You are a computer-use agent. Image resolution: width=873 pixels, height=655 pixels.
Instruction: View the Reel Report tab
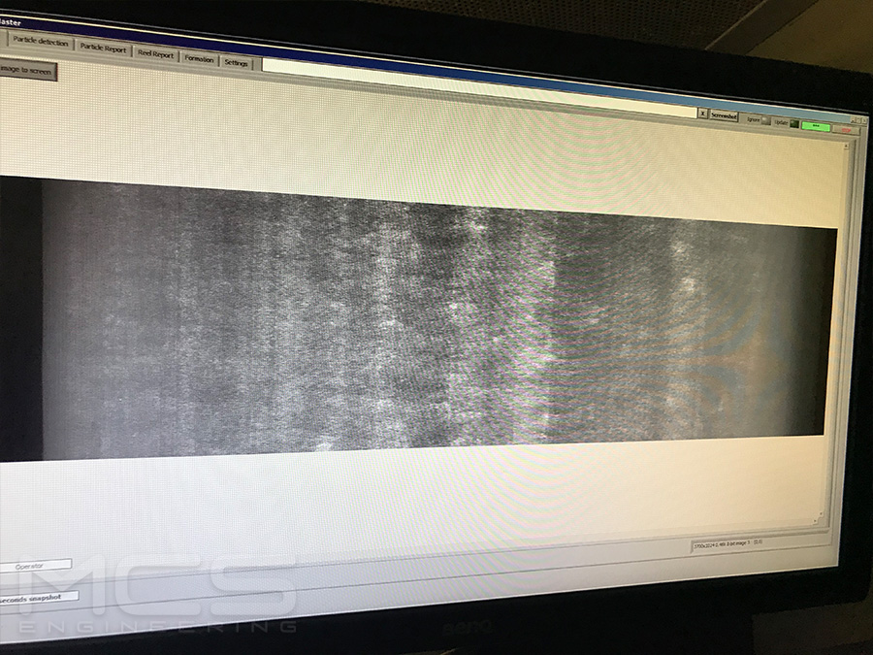tap(156, 53)
